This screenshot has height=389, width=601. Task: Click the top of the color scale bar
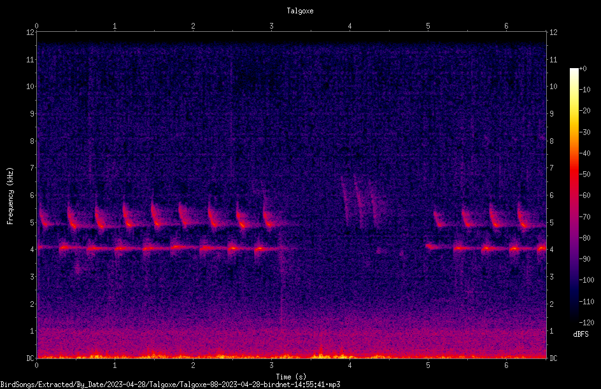click(574, 70)
